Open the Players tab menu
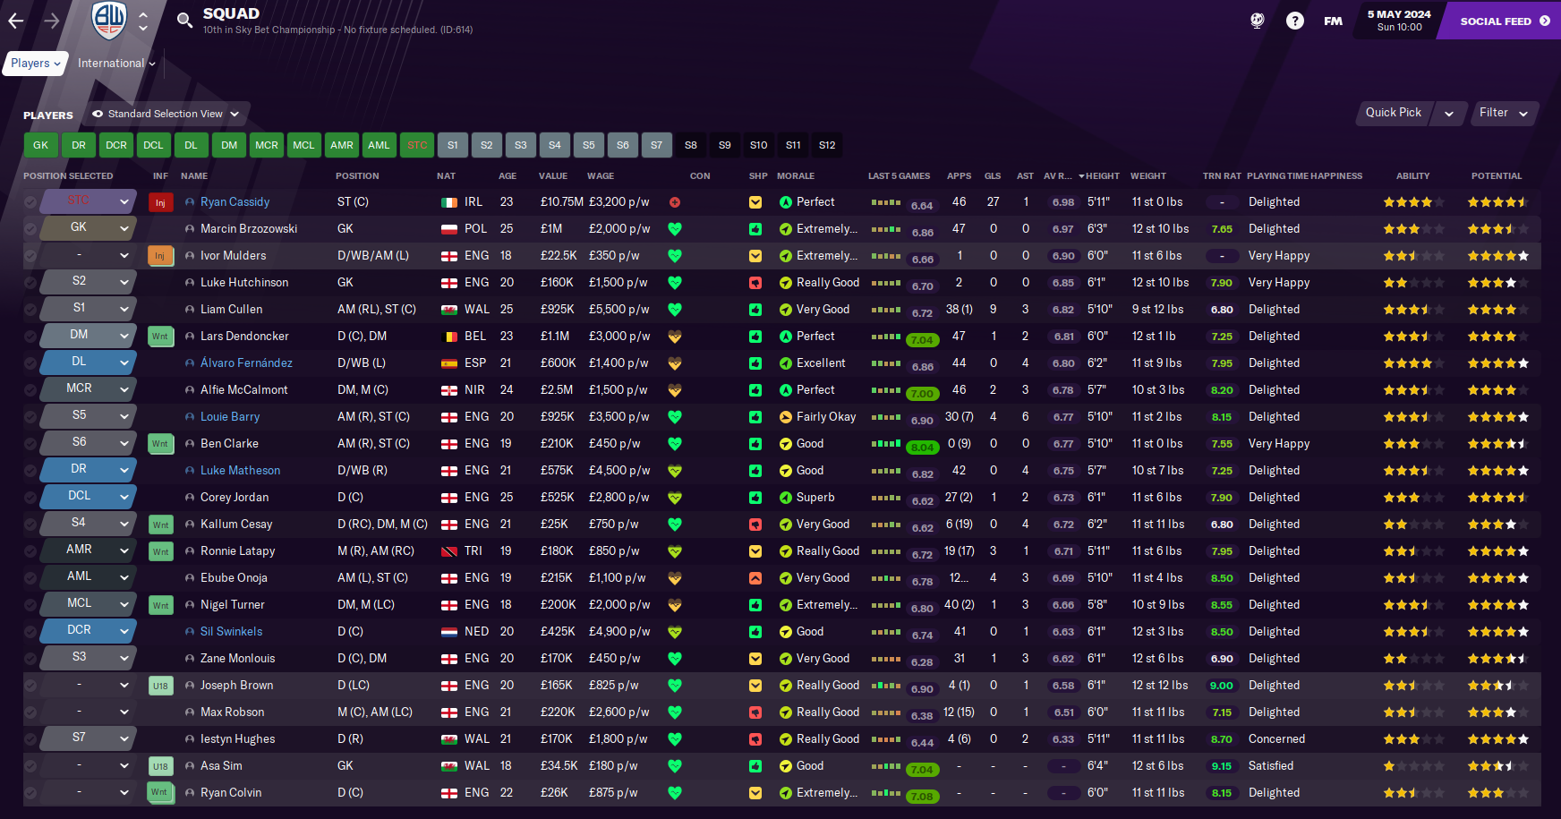 [36, 64]
